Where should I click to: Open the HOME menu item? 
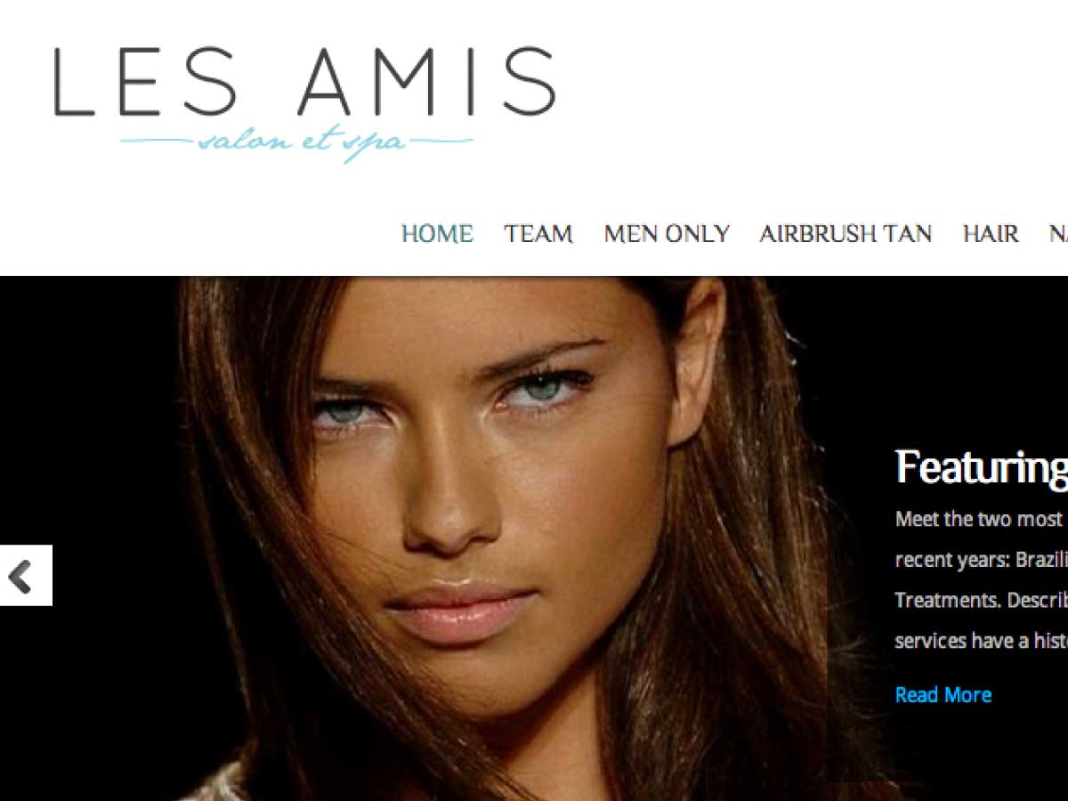[437, 234]
